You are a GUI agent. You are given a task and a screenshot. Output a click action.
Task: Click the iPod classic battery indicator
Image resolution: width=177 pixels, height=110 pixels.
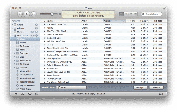(x=32, y=35)
